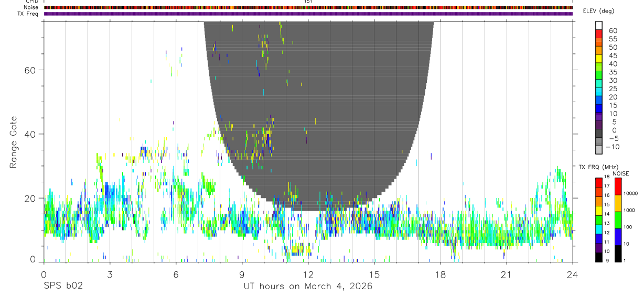Click the 'SPS b02' radar beam label
The width and height of the screenshot is (644, 297).
coord(63,287)
